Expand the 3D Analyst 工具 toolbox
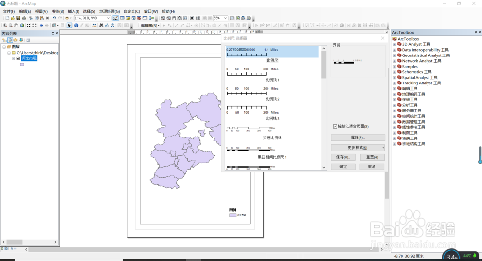 (395, 44)
